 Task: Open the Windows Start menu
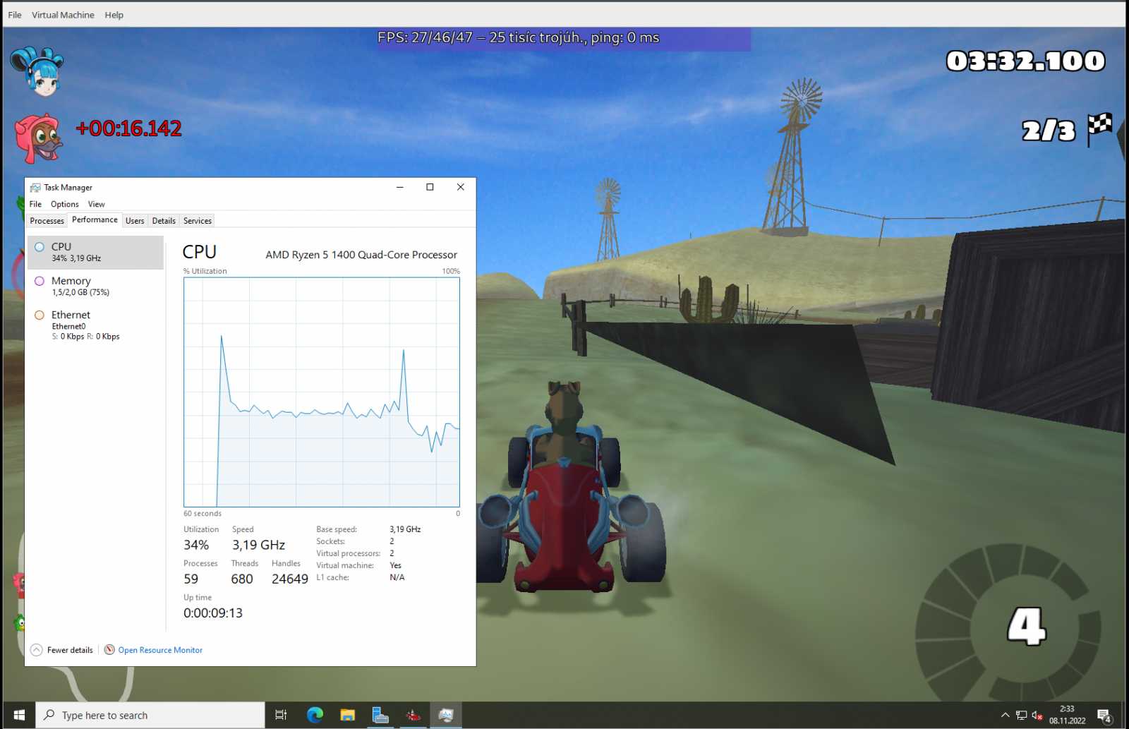point(19,715)
